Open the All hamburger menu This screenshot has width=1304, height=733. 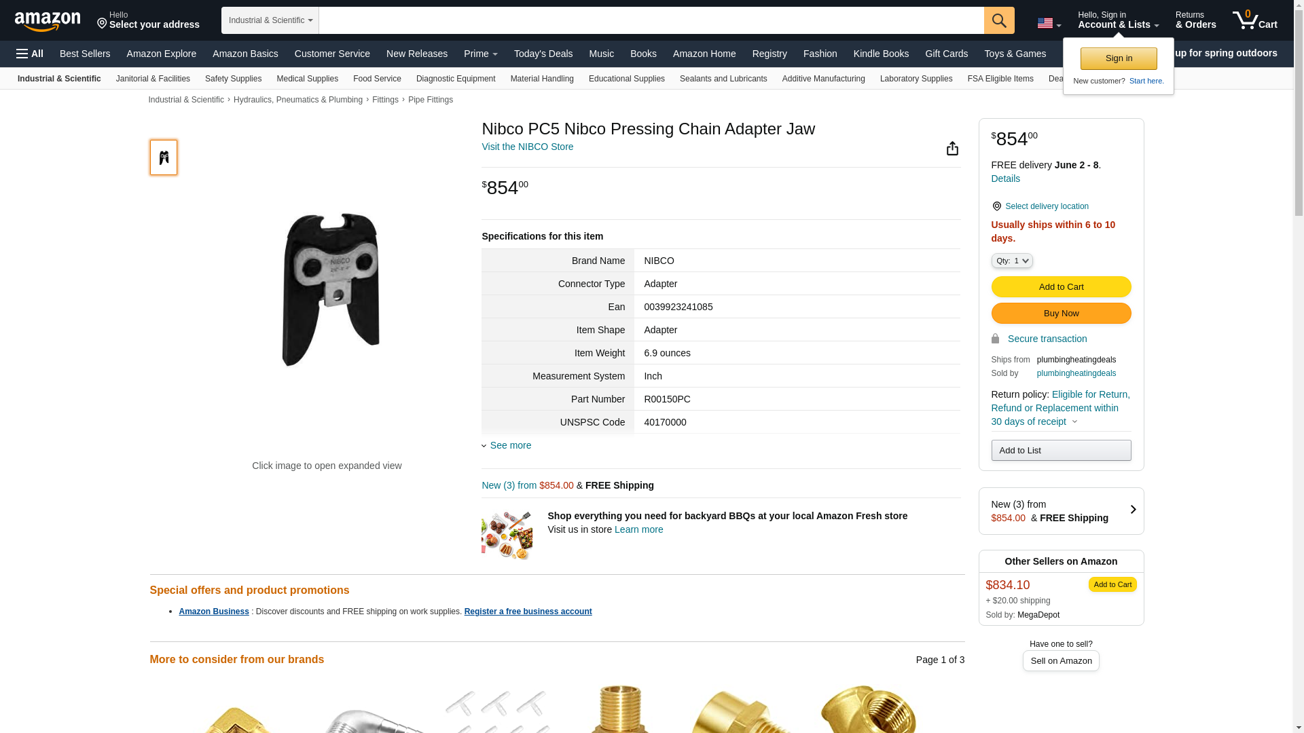(30, 54)
